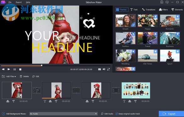Switch to the Themes tab
This screenshot has height=117, width=184.
[122, 10]
